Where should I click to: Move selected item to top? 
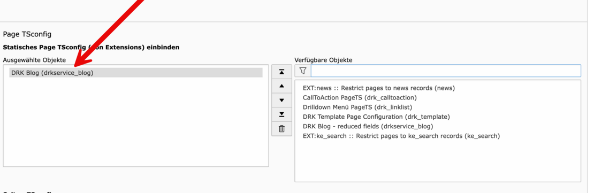(281, 72)
